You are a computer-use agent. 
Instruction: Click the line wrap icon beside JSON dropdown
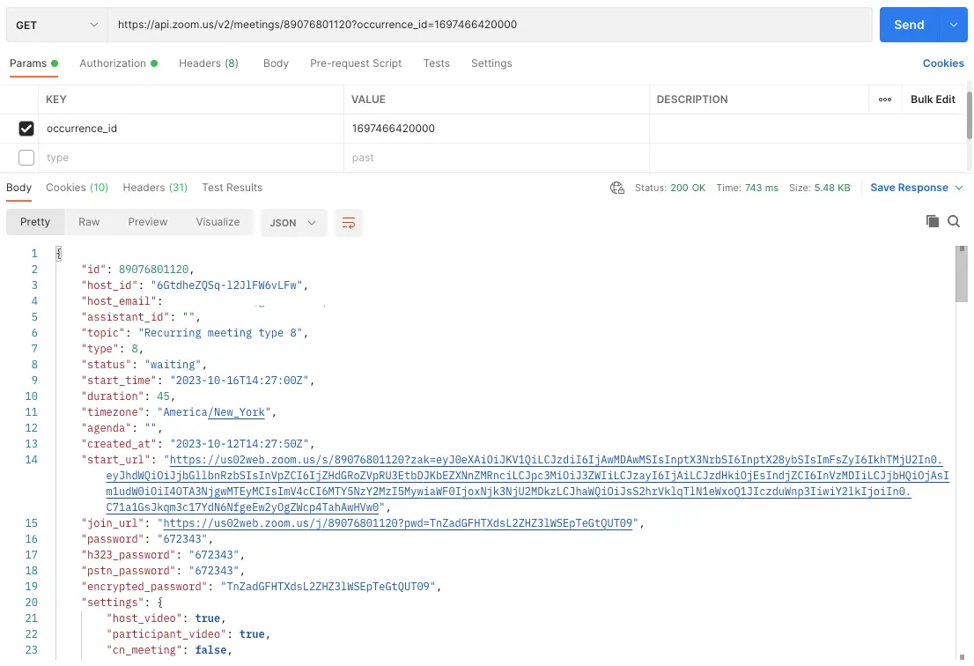coord(349,224)
